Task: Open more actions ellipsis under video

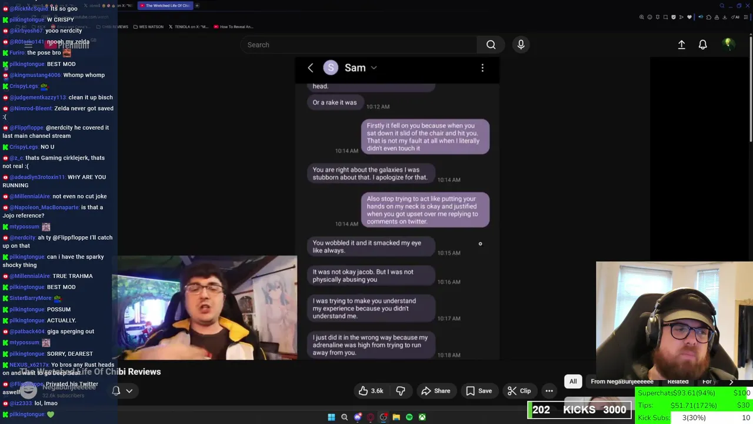Action: [x=549, y=390]
